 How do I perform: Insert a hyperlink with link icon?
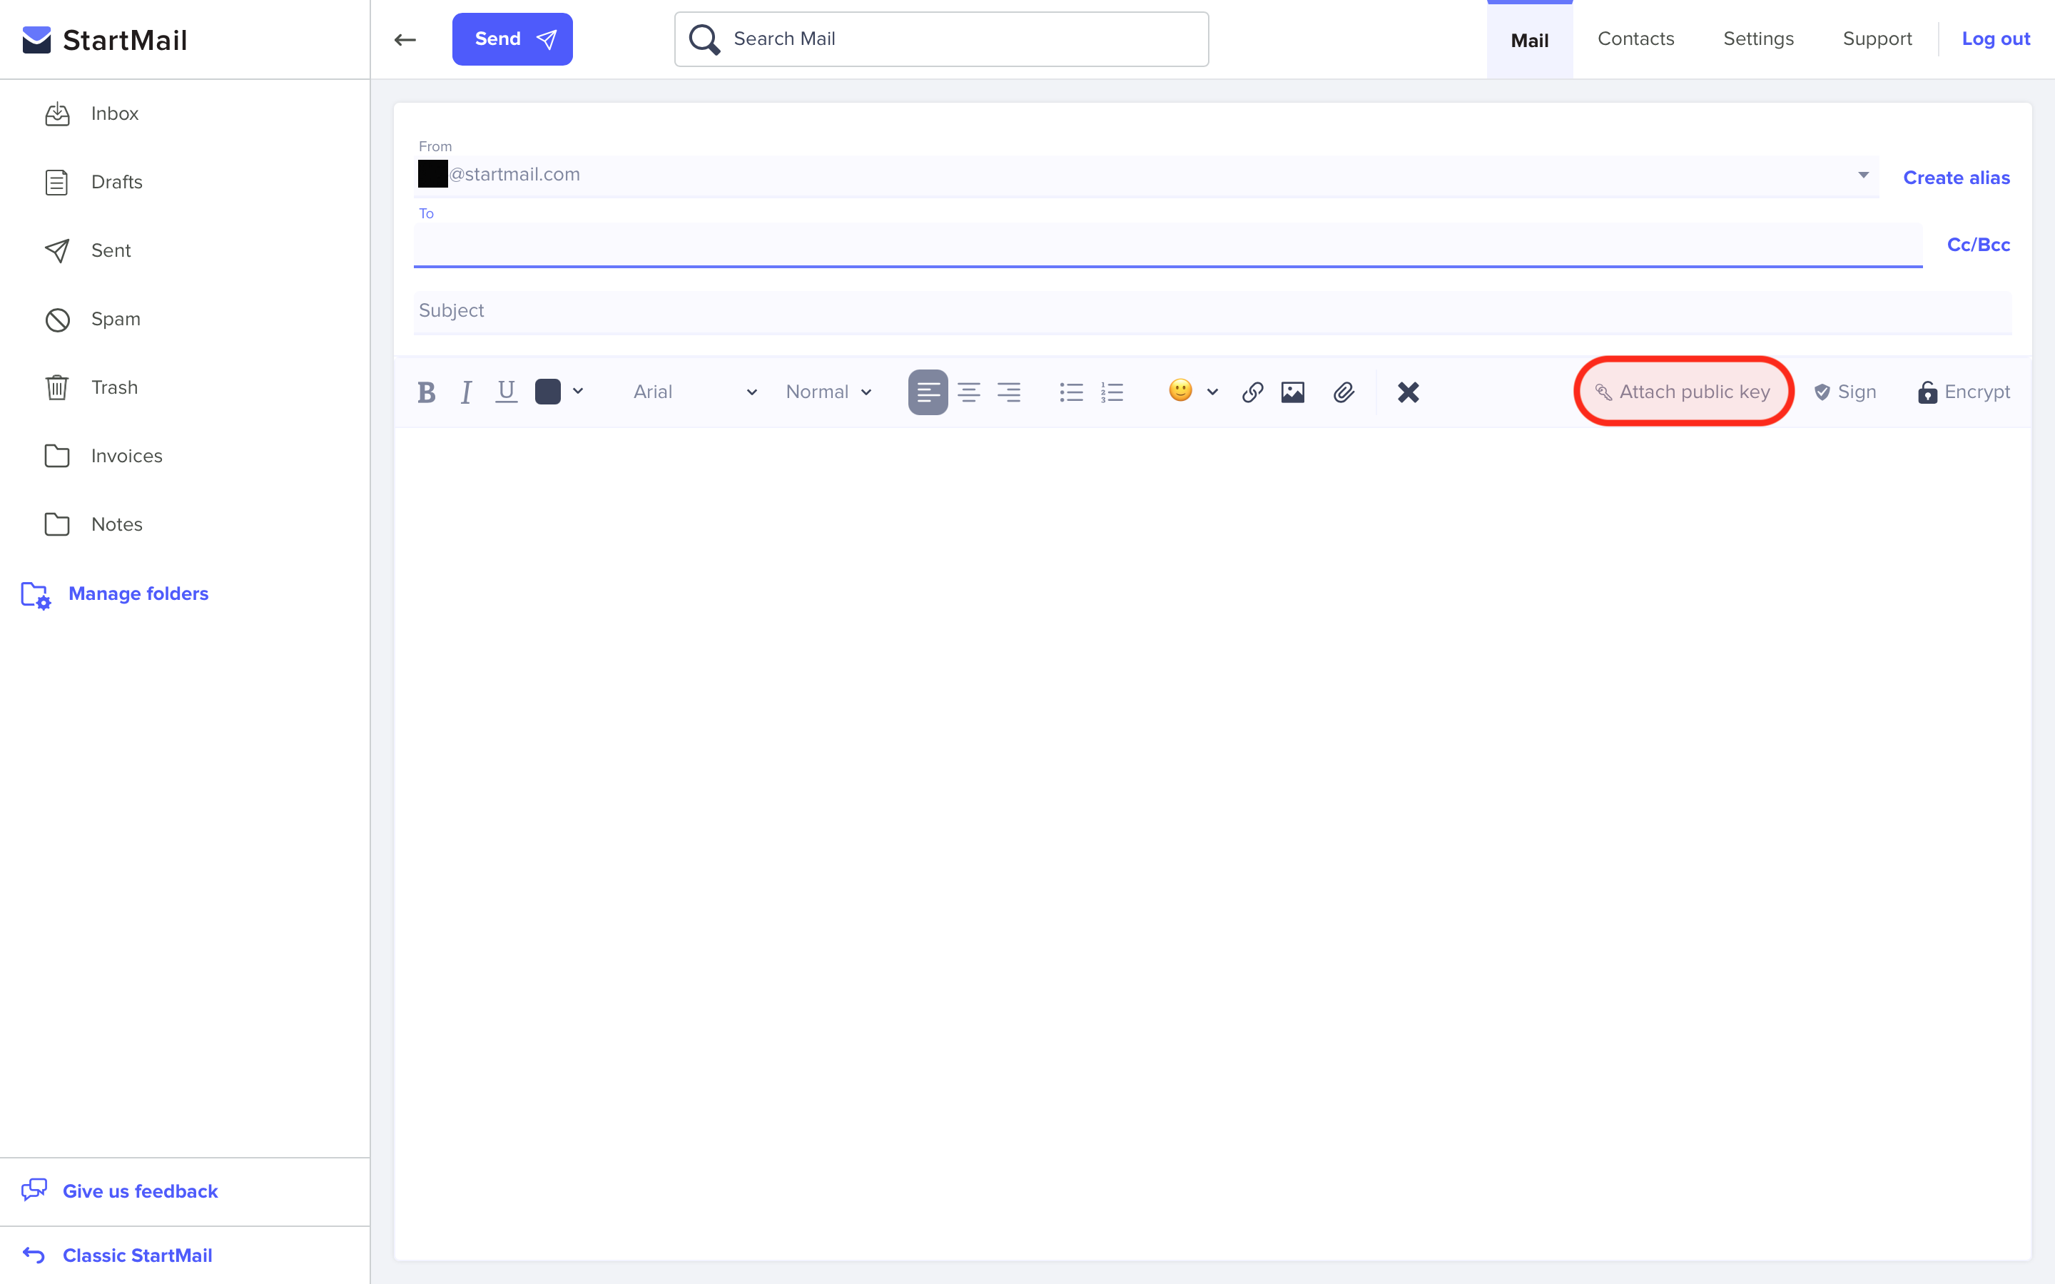coord(1252,392)
